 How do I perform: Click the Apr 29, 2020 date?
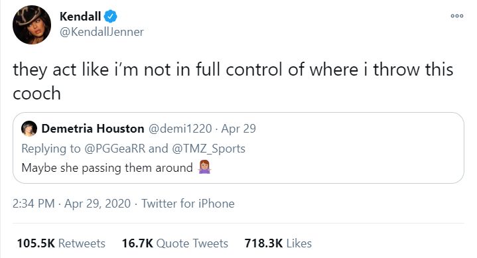[x=98, y=204]
